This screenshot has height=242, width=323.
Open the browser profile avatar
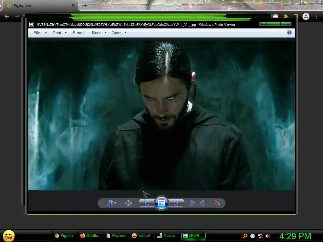[x=306, y=16]
